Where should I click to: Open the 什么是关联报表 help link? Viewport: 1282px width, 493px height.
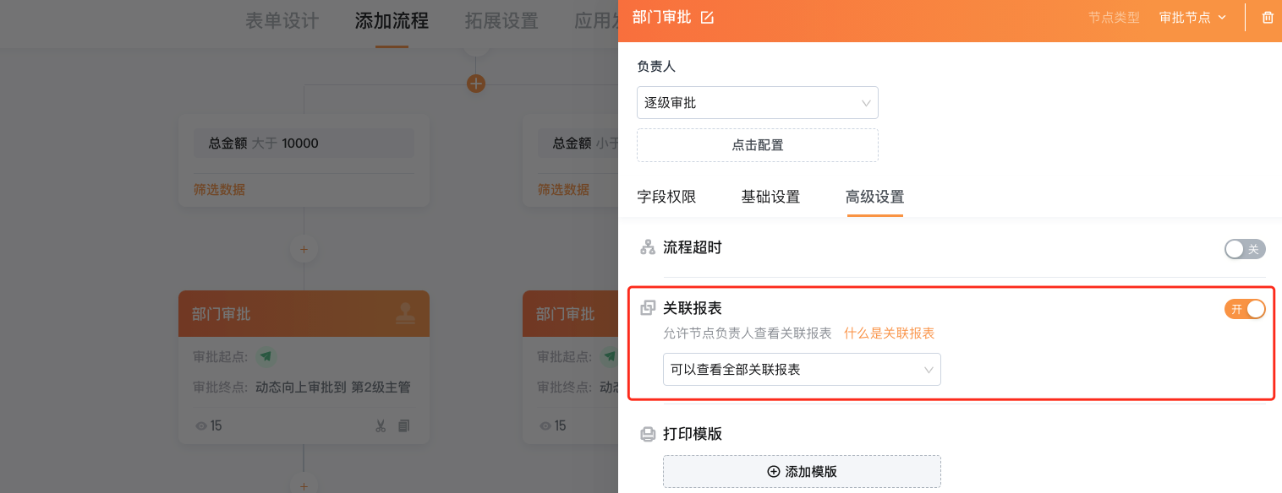890,333
